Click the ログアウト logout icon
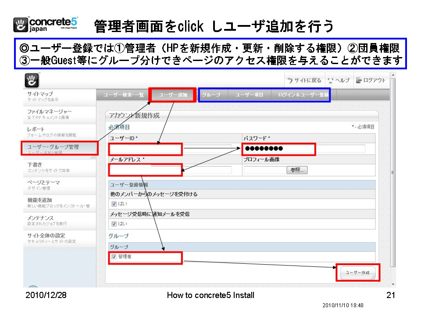 pos(359,80)
